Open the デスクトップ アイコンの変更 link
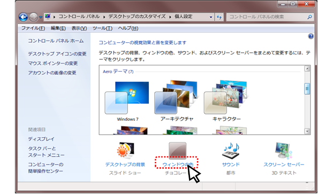318x194 pixels. coord(57,53)
